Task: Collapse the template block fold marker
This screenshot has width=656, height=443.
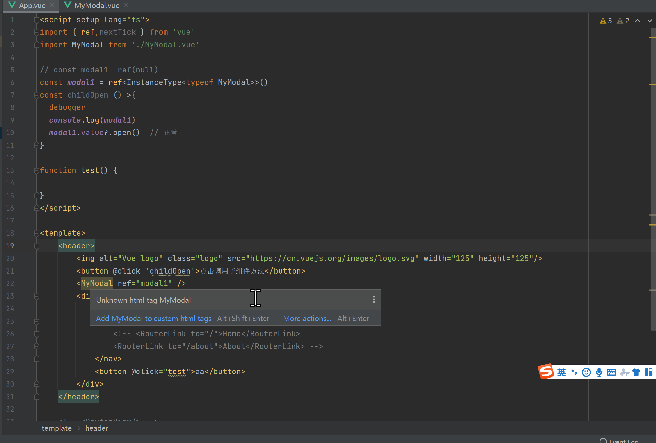Action: pos(36,233)
